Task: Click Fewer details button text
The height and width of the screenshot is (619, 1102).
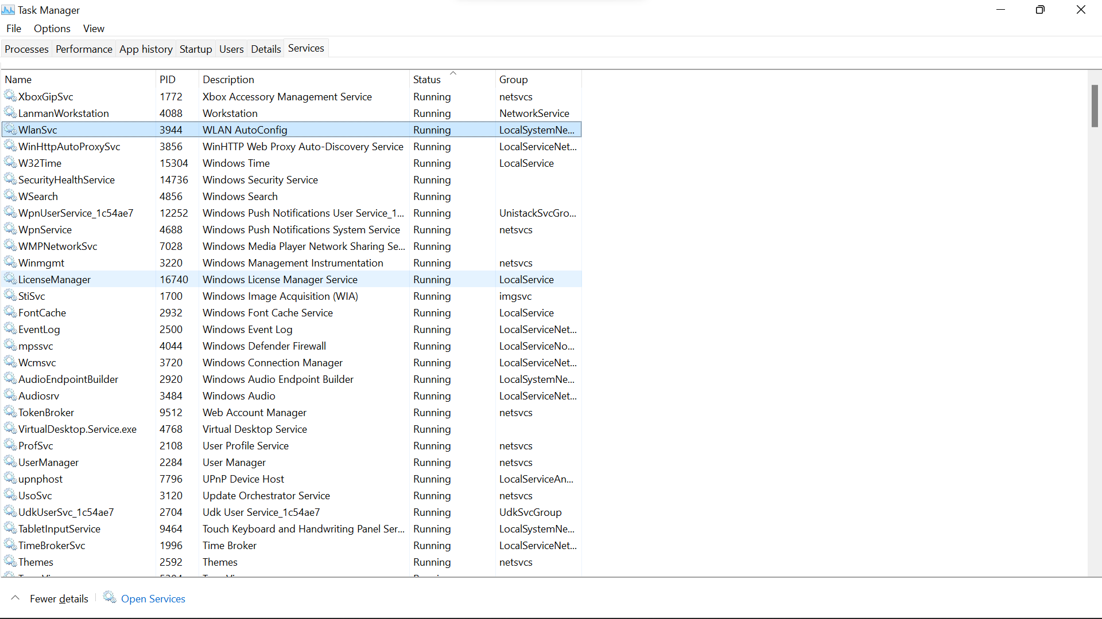Action: (x=59, y=598)
